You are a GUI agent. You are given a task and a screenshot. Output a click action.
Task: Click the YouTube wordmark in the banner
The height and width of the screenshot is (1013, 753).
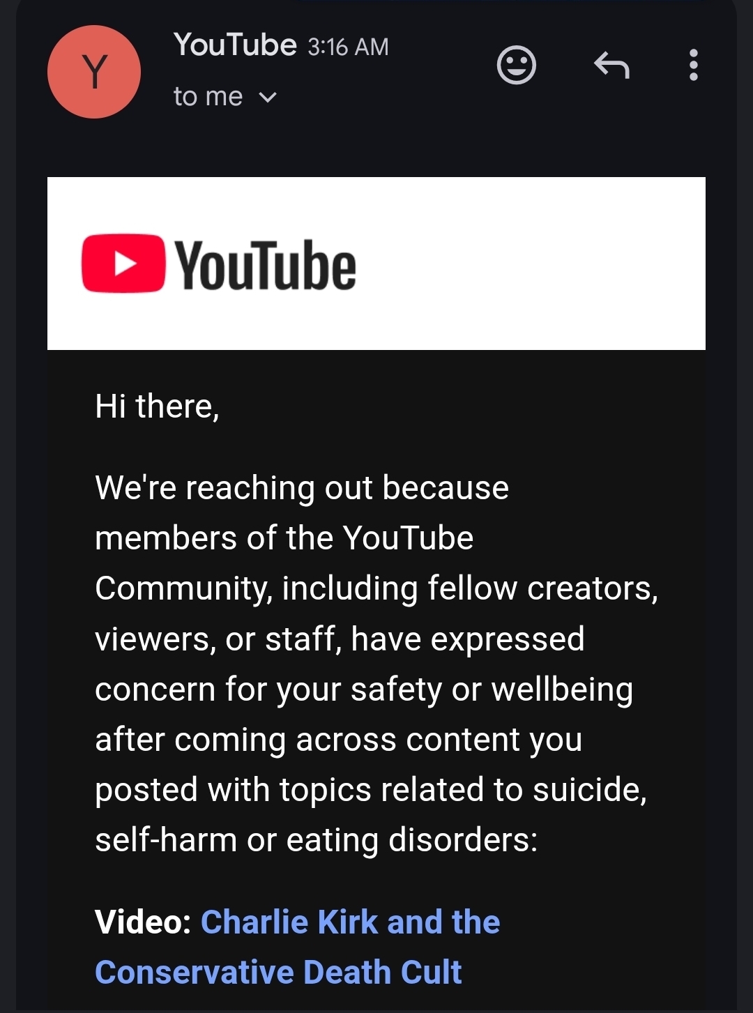(x=265, y=265)
